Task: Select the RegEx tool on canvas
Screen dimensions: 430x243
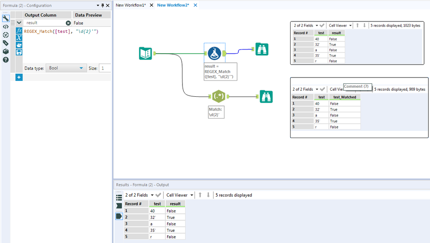Action: 219,96
